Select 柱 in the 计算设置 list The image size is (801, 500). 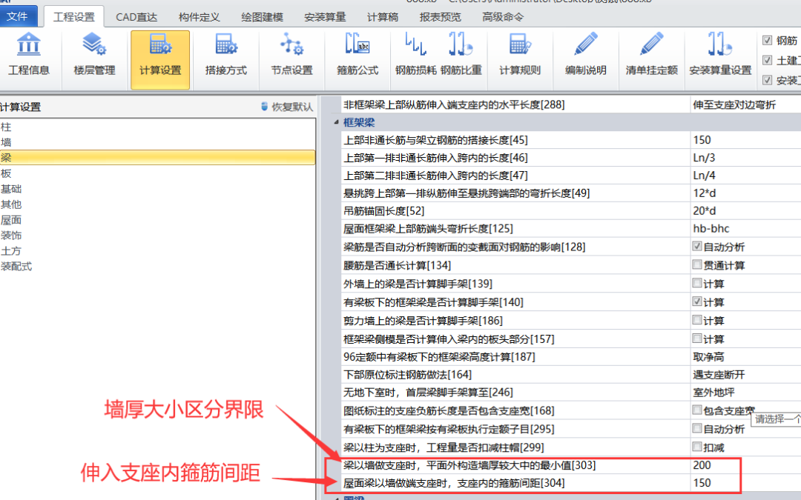tap(7, 127)
